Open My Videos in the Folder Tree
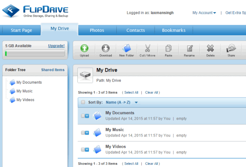246x167 pixels. click(25, 100)
